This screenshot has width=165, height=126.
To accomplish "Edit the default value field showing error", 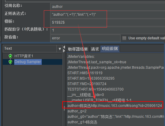I will coord(85,38).
